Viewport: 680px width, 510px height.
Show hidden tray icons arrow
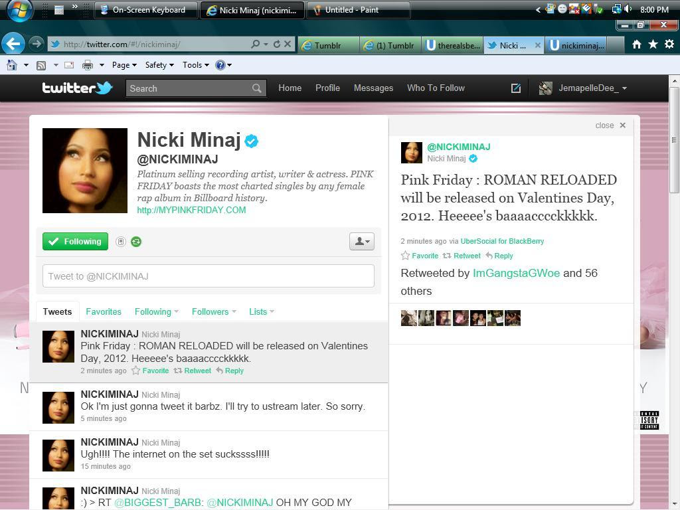[x=538, y=9]
